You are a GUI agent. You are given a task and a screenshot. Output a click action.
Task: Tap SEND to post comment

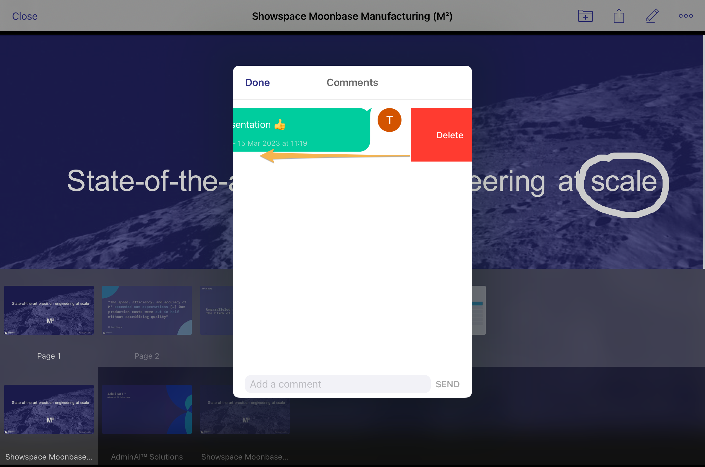[x=447, y=384]
